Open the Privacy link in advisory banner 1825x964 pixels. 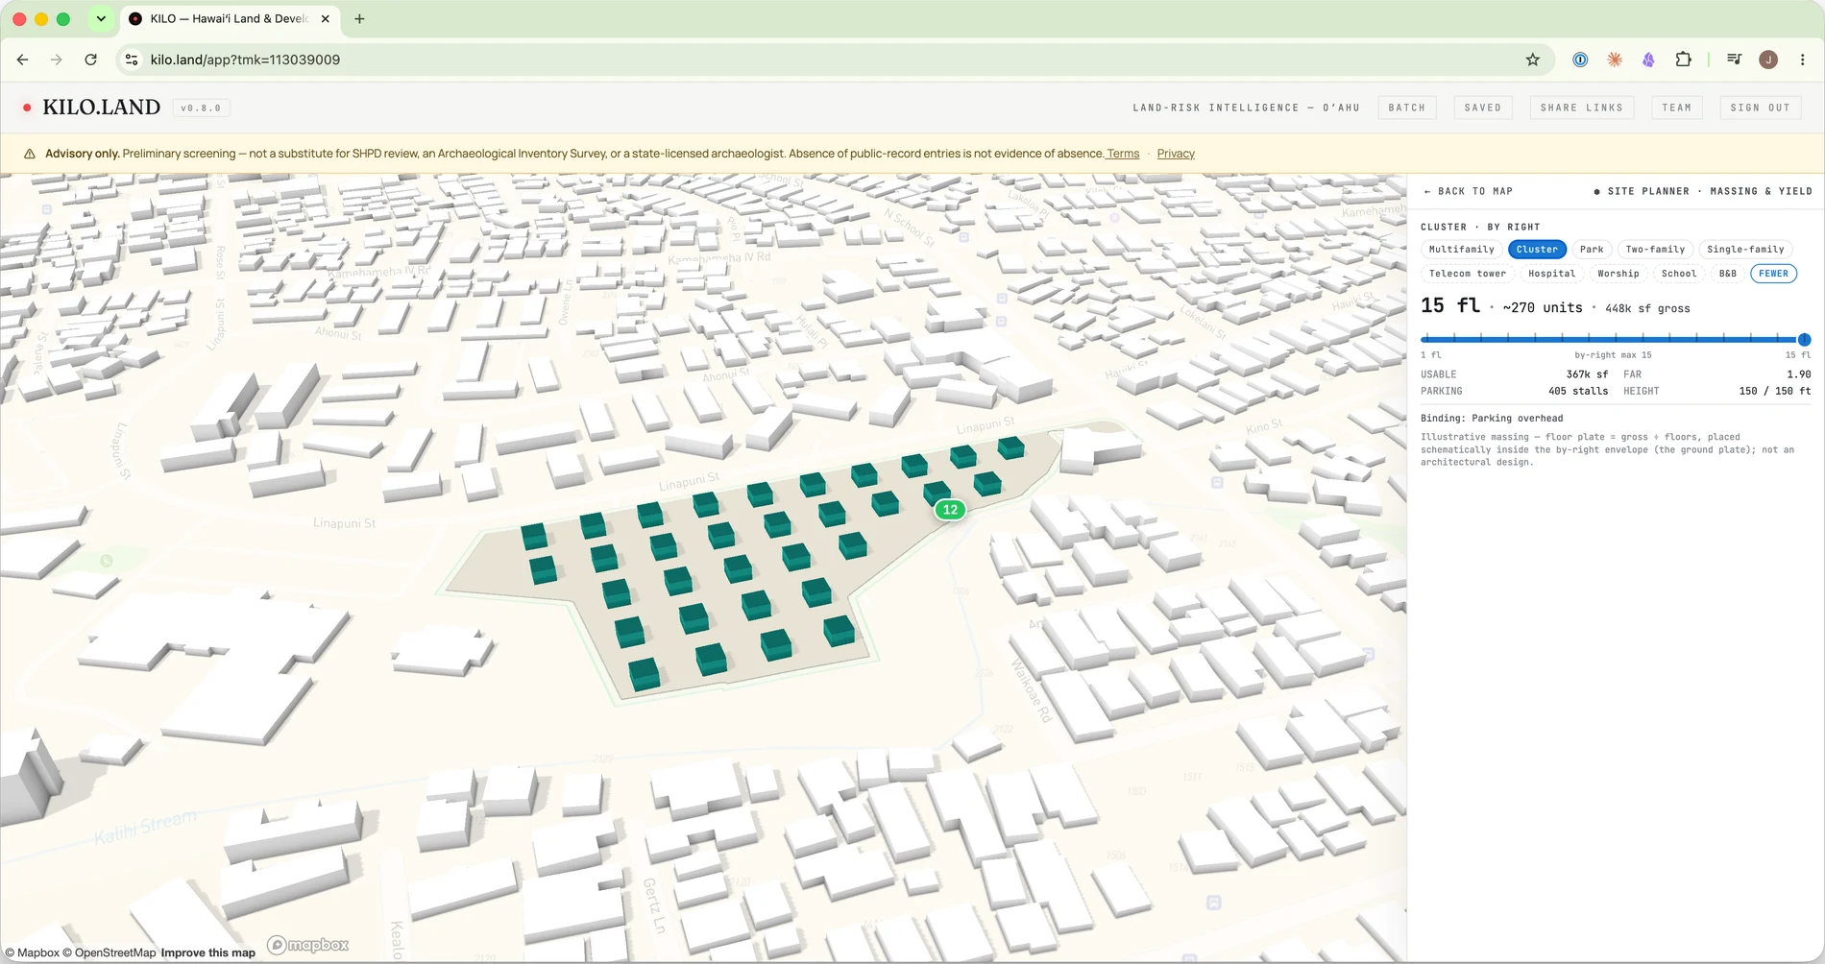click(1176, 154)
